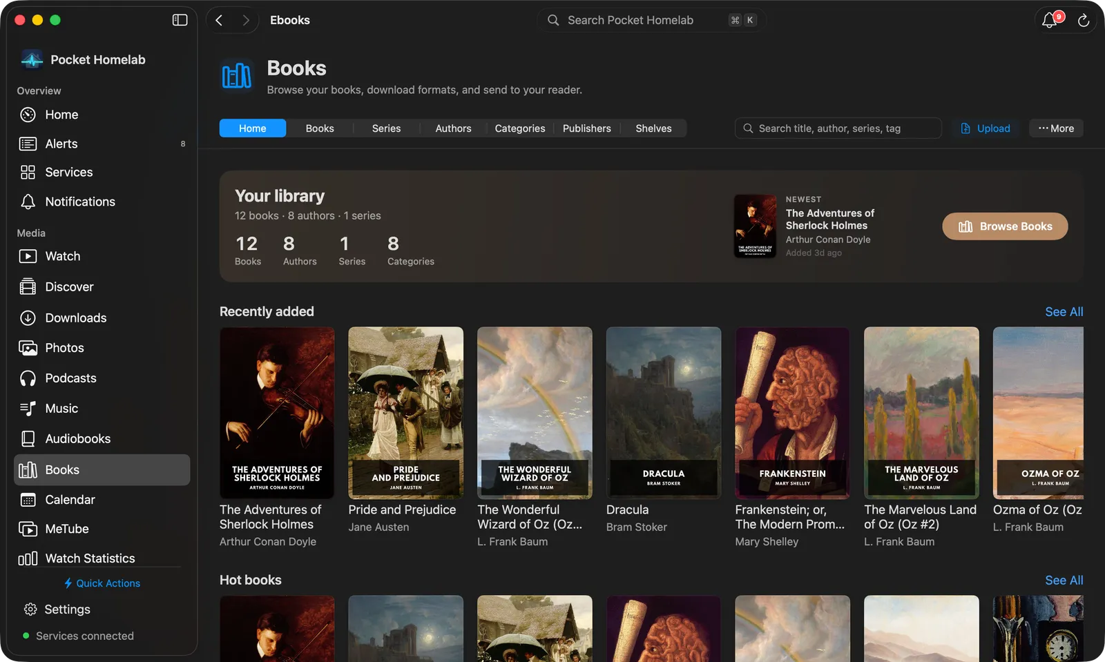Open The Marvelous Land of Oz cover

[x=921, y=413]
